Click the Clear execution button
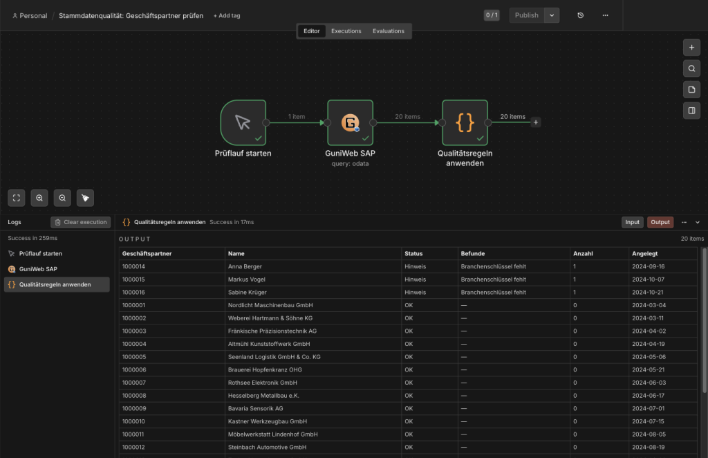Image resolution: width=708 pixels, height=458 pixels. [x=81, y=222]
